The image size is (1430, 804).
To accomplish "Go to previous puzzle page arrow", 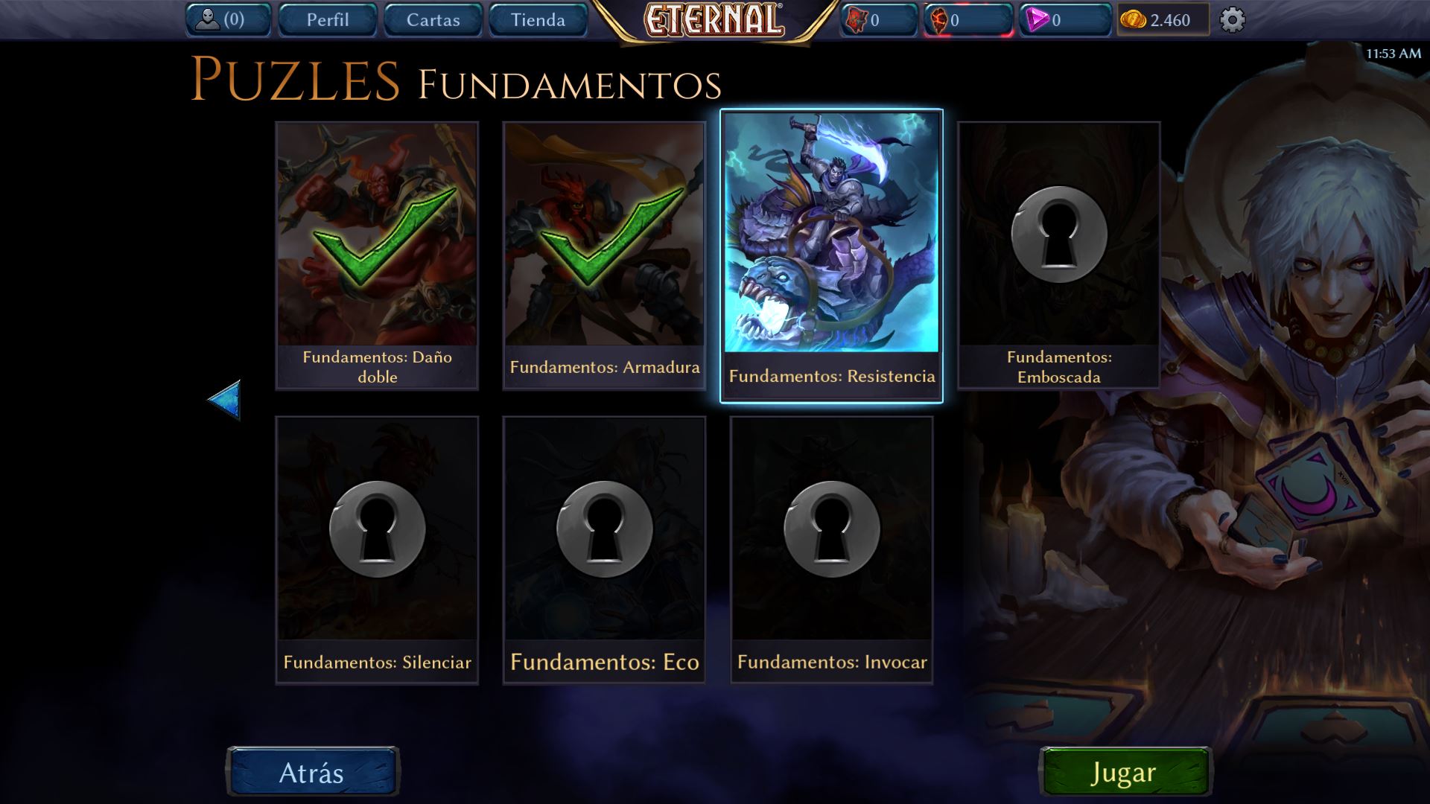I will [224, 400].
